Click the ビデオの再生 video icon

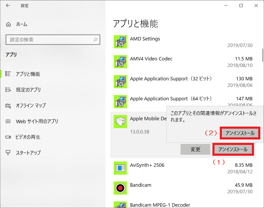click(x=8, y=137)
